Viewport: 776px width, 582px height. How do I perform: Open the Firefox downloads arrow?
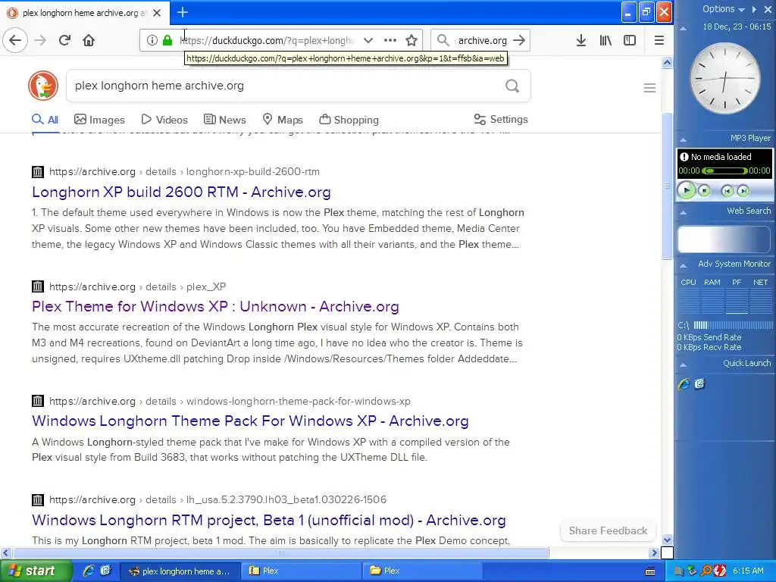pos(581,41)
